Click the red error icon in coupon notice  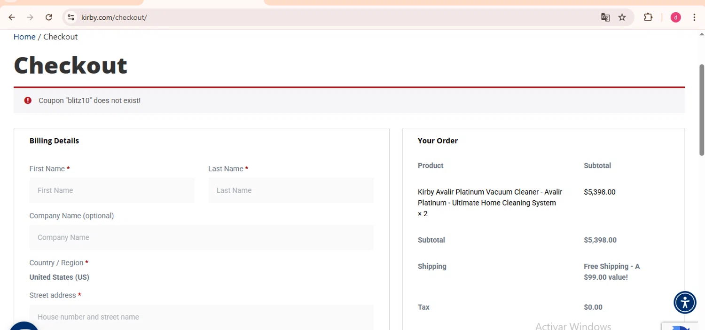28,100
